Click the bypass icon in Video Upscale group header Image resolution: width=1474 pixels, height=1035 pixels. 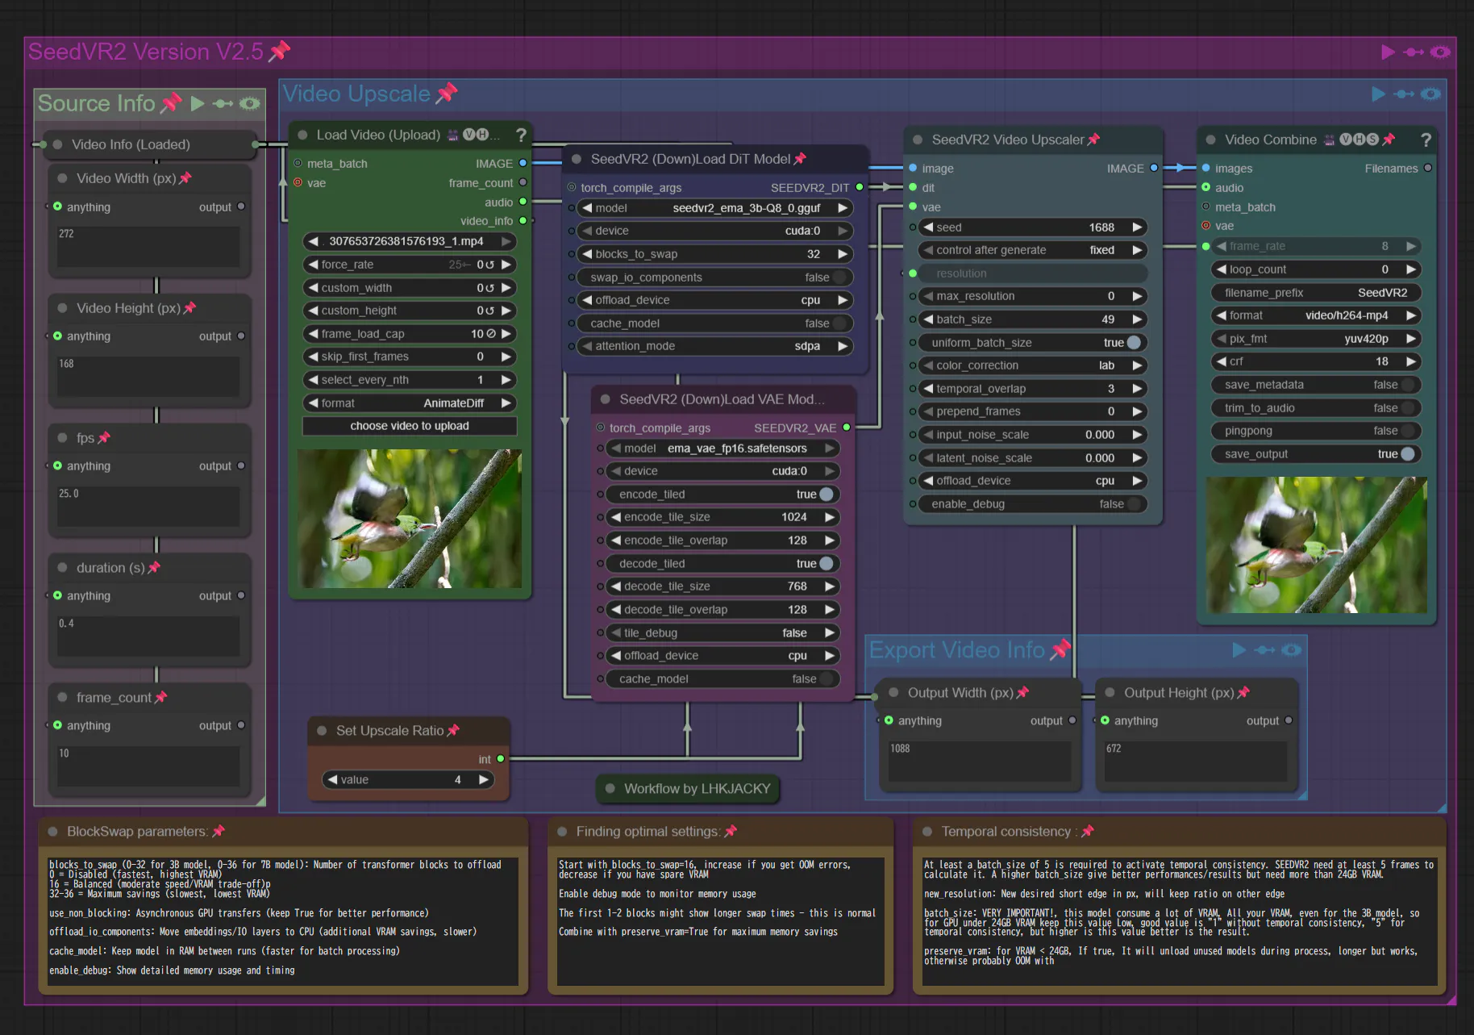[x=1404, y=94]
